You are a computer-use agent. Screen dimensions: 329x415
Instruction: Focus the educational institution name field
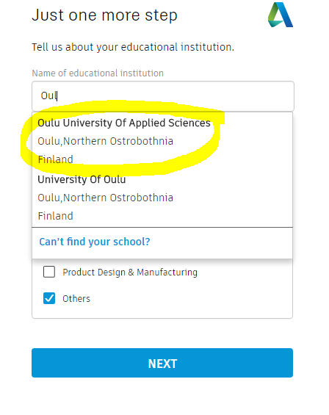coord(163,95)
